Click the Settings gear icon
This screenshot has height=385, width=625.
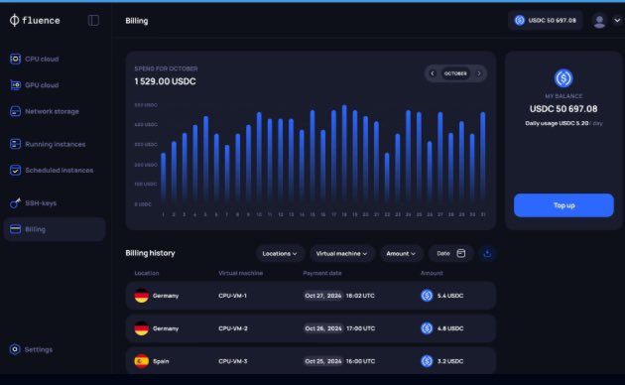click(x=15, y=349)
